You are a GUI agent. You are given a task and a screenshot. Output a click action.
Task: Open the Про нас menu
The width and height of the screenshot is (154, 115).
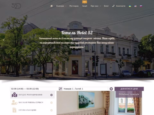(94, 6)
